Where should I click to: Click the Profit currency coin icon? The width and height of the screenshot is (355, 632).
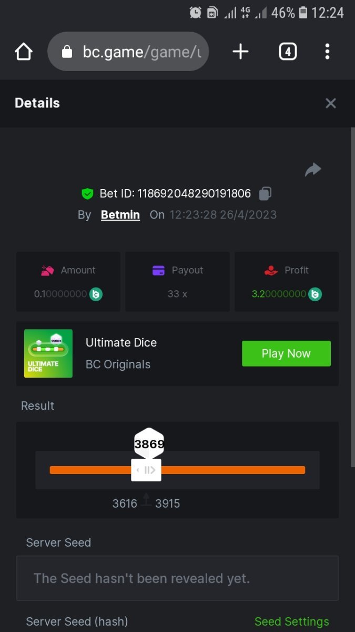tap(315, 294)
